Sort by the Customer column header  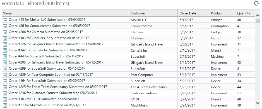pos(153,13)
